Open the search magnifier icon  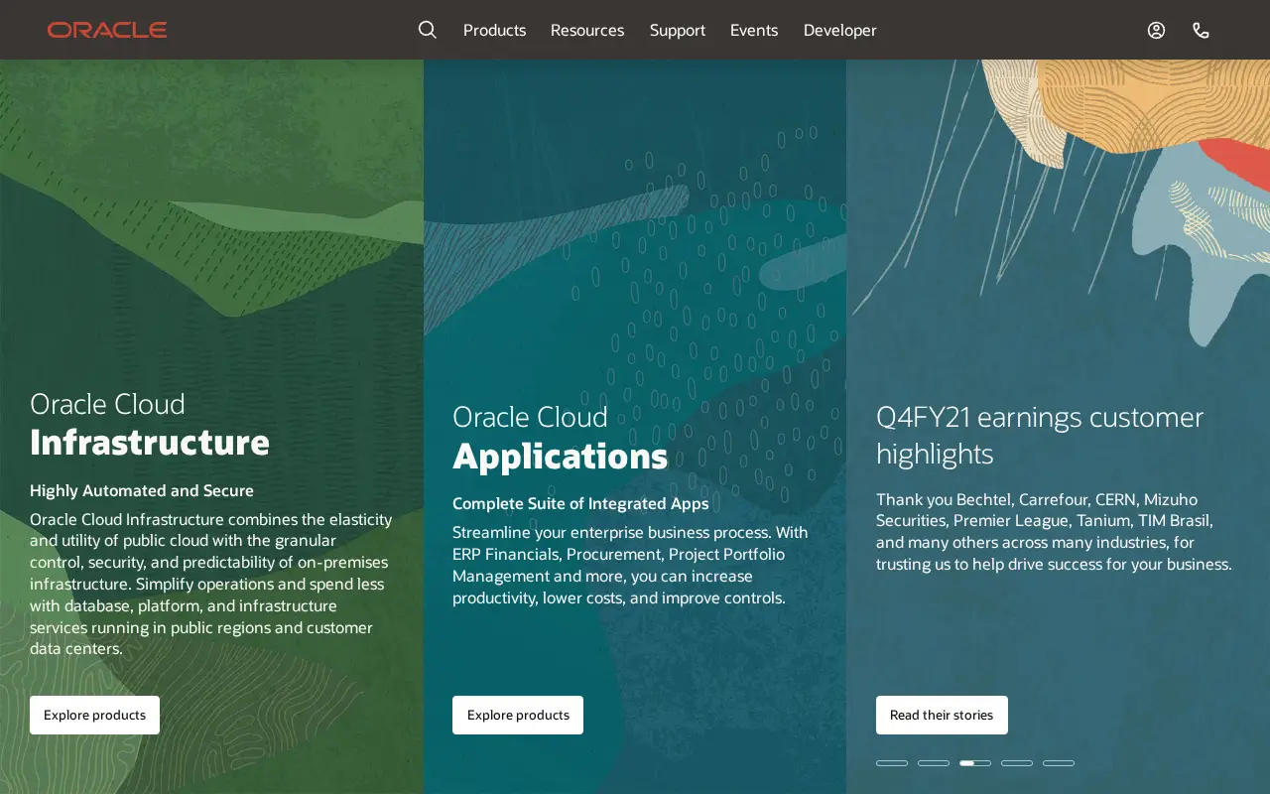(x=428, y=30)
